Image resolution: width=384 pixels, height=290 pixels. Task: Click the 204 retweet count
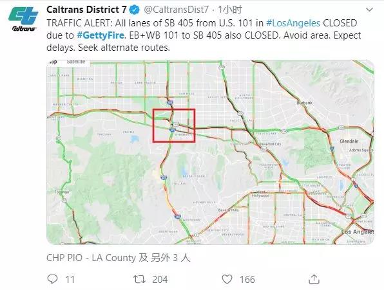(x=160, y=279)
